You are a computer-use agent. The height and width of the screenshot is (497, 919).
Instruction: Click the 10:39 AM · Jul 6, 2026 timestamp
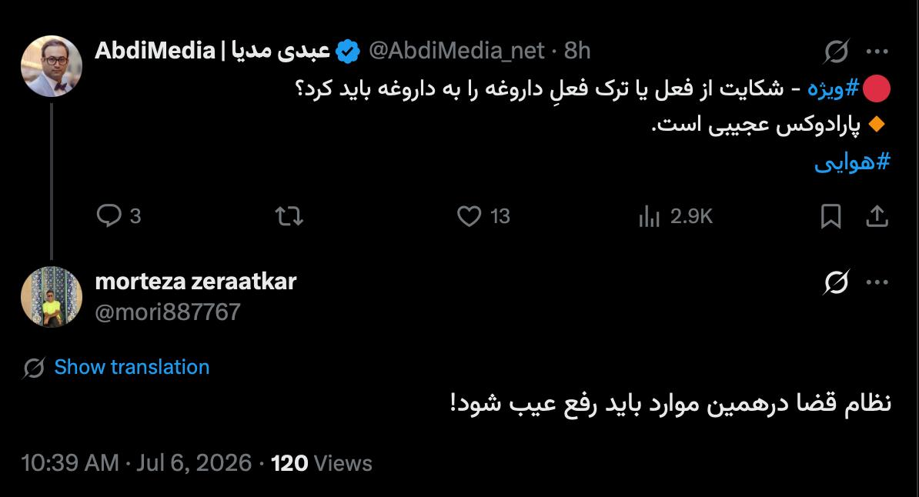click(x=136, y=463)
